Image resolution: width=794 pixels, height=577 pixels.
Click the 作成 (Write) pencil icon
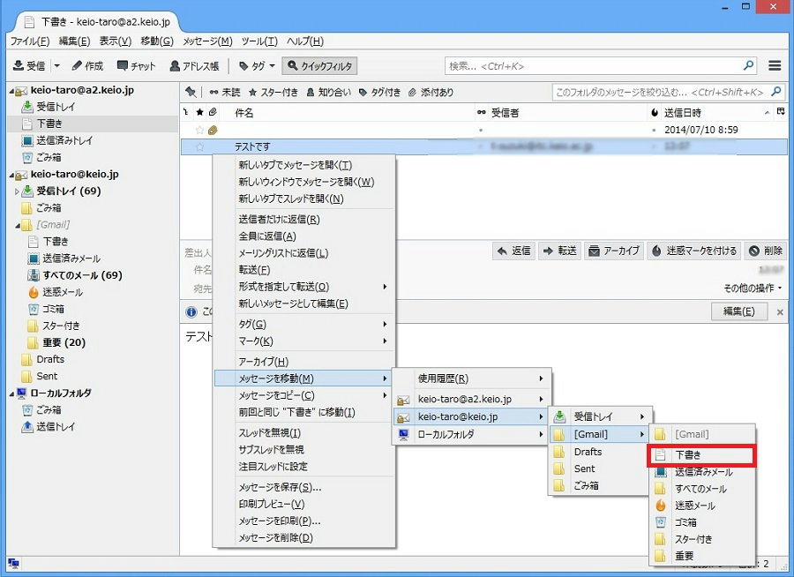point(87,66)
